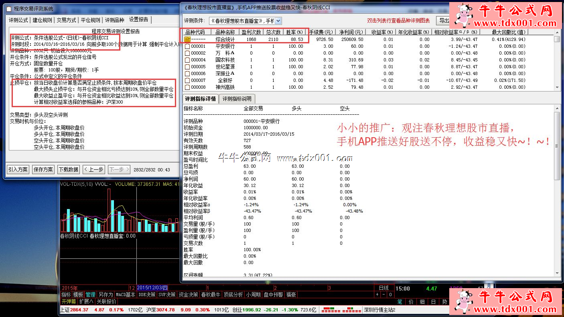The image size is (564, 317).
Task: Choose the DDE决策 indicator template
Action: (147, 295)
